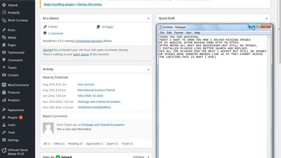Open the Notepad Edit menu
The width and height of the screenshot is (281, 158).
[169, 33]
